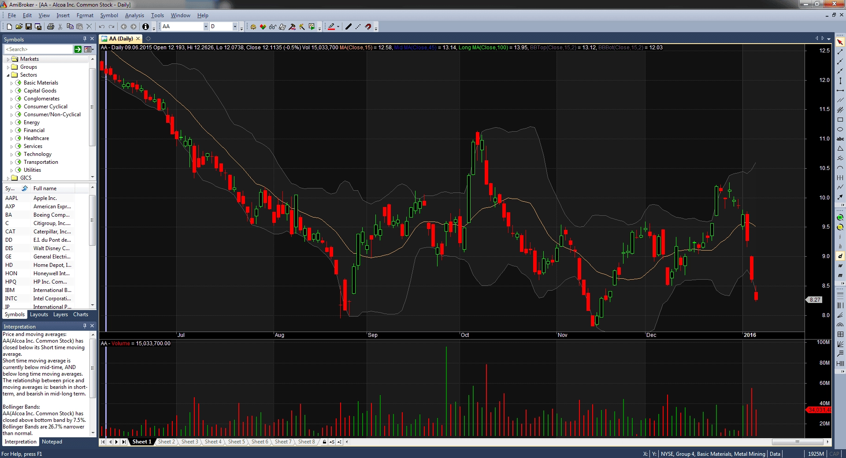Click the Information (i) toolbar icon
This screenshot has height=458, width=846.
pyautogui.click(x=145, y=27)
